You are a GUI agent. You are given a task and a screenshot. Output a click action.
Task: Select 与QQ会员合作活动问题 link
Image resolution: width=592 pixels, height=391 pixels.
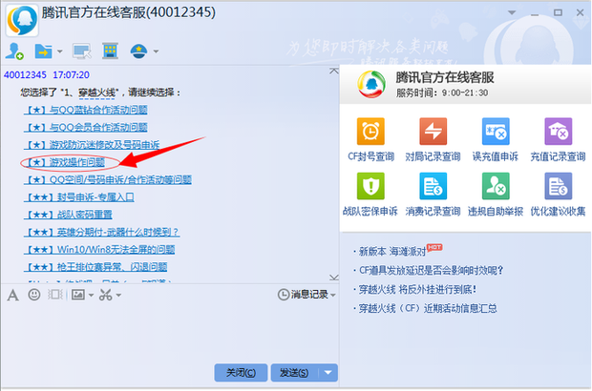[86, 127]
